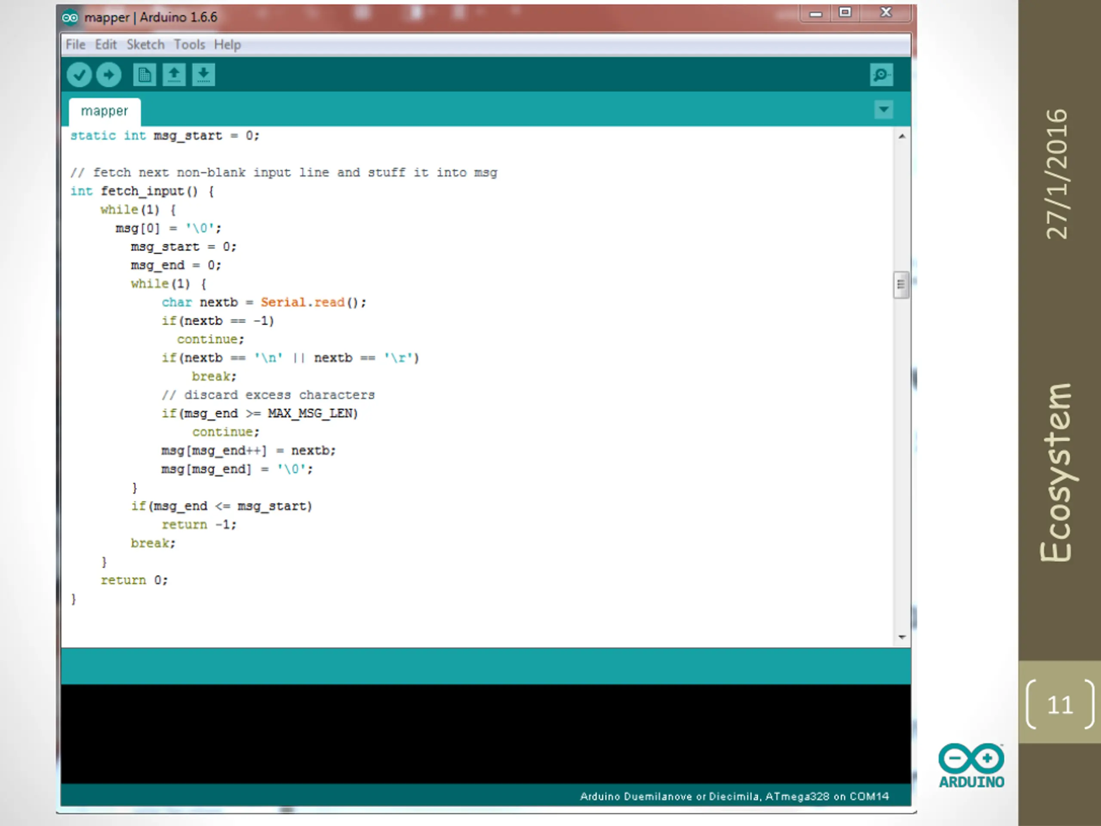Click the Upload arrow button

tap(109, 75)
